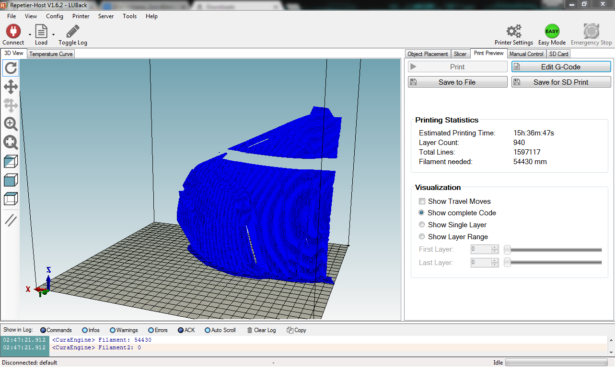615x367 pixels.
Task: Switch on Easy Mode green icon
Action: pos(552,32)
